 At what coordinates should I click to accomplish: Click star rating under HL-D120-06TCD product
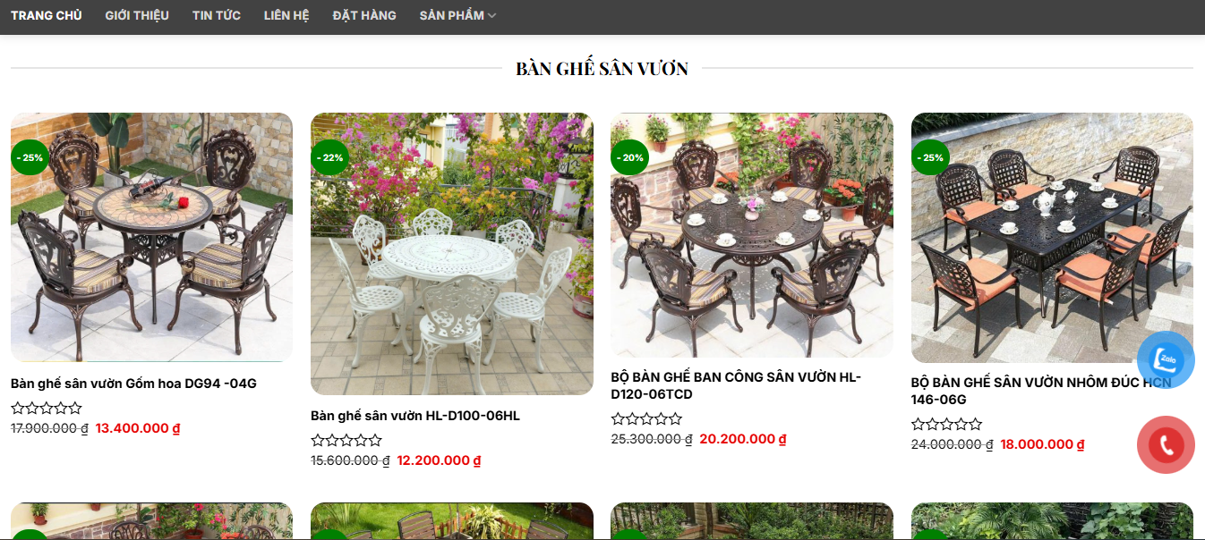tap(646, 419)
